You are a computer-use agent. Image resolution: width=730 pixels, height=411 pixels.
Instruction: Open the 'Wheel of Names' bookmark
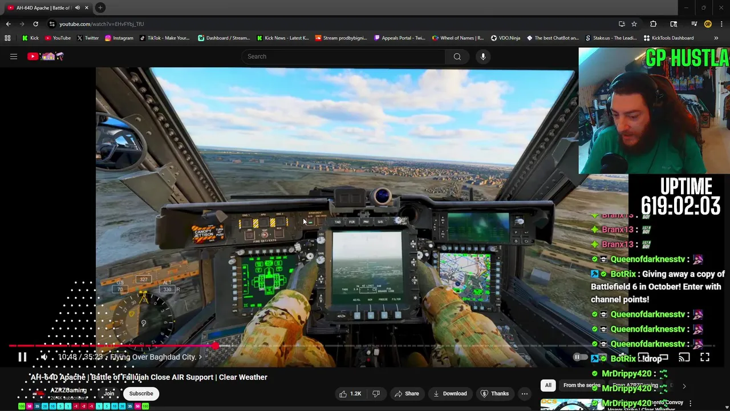tap(457, 38)
